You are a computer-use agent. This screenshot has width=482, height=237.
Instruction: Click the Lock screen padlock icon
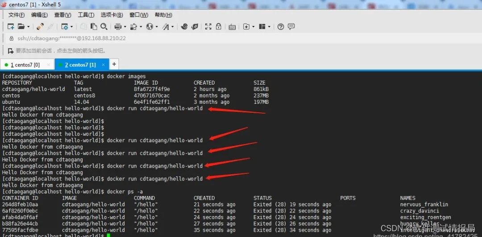tap(218, 26)
